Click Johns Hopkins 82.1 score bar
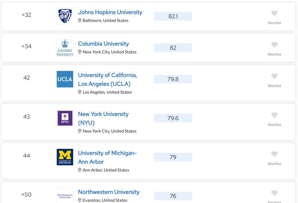This screenshot has height=203, width=298. point(173,16)
